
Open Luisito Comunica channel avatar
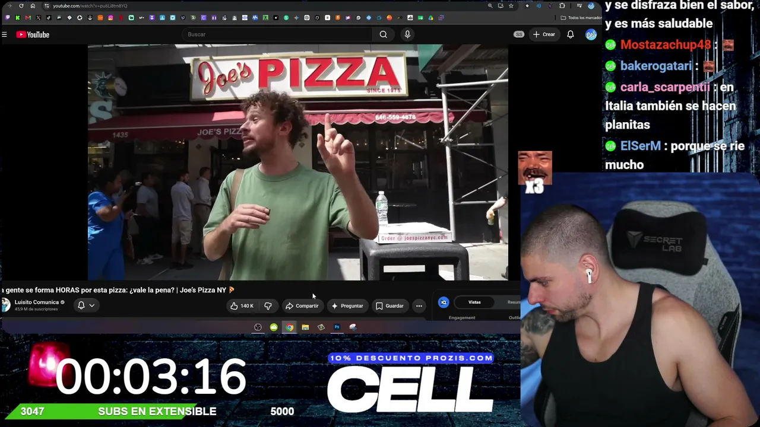[x=6, y=305]
